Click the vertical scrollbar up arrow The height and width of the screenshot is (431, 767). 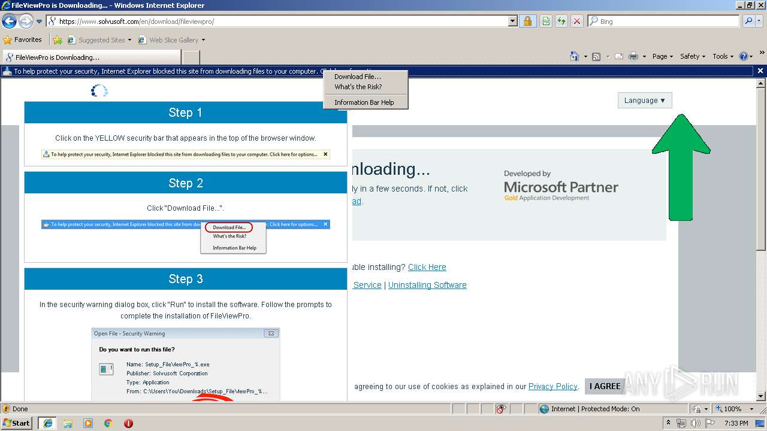point(761,83)
